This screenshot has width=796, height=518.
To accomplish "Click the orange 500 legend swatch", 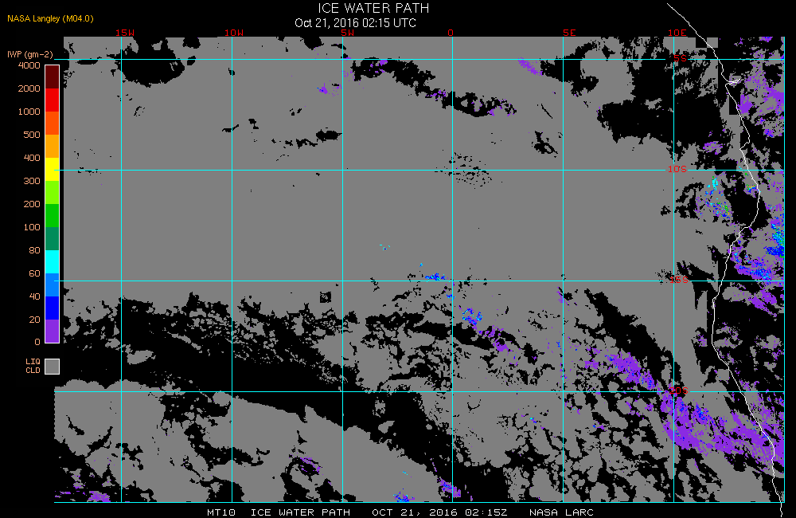I will point(53,147).
